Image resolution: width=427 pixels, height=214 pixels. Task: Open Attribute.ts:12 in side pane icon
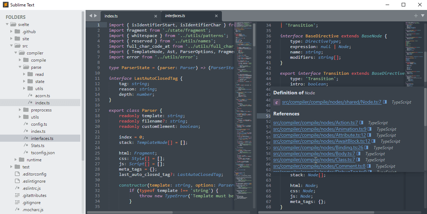(x=369, y=135)
